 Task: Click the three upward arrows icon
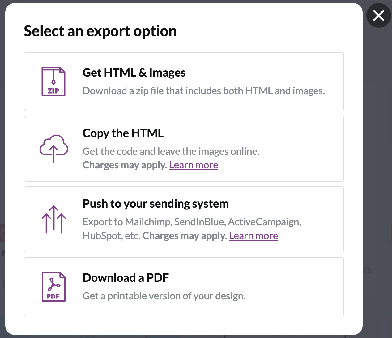54,219
